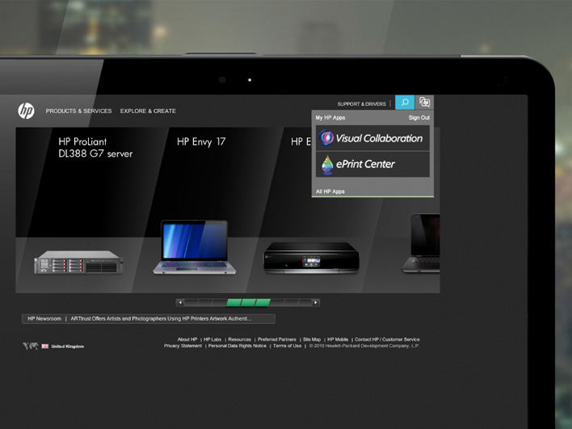572x429 pixels.
Task: Open HP Newsroom link
Action: pyautogui.click(x=44, y=319)
